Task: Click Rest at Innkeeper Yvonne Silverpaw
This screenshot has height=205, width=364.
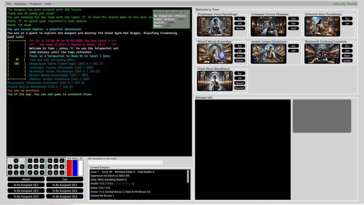Action: [293, 19]
